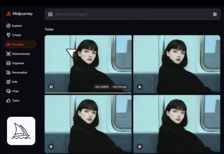224x154 pixels.
Task: Play the bottom-right video
Action: 140,147
